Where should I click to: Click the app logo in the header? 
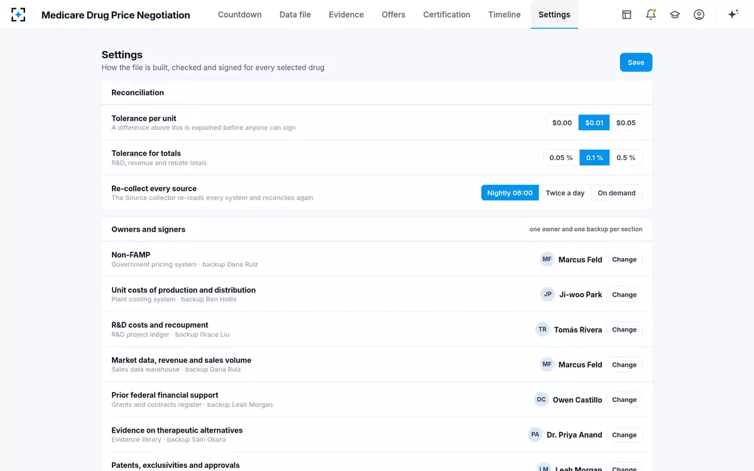click(x=18, y=14)
